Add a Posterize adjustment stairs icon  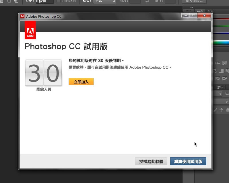(x=225, y=79)
